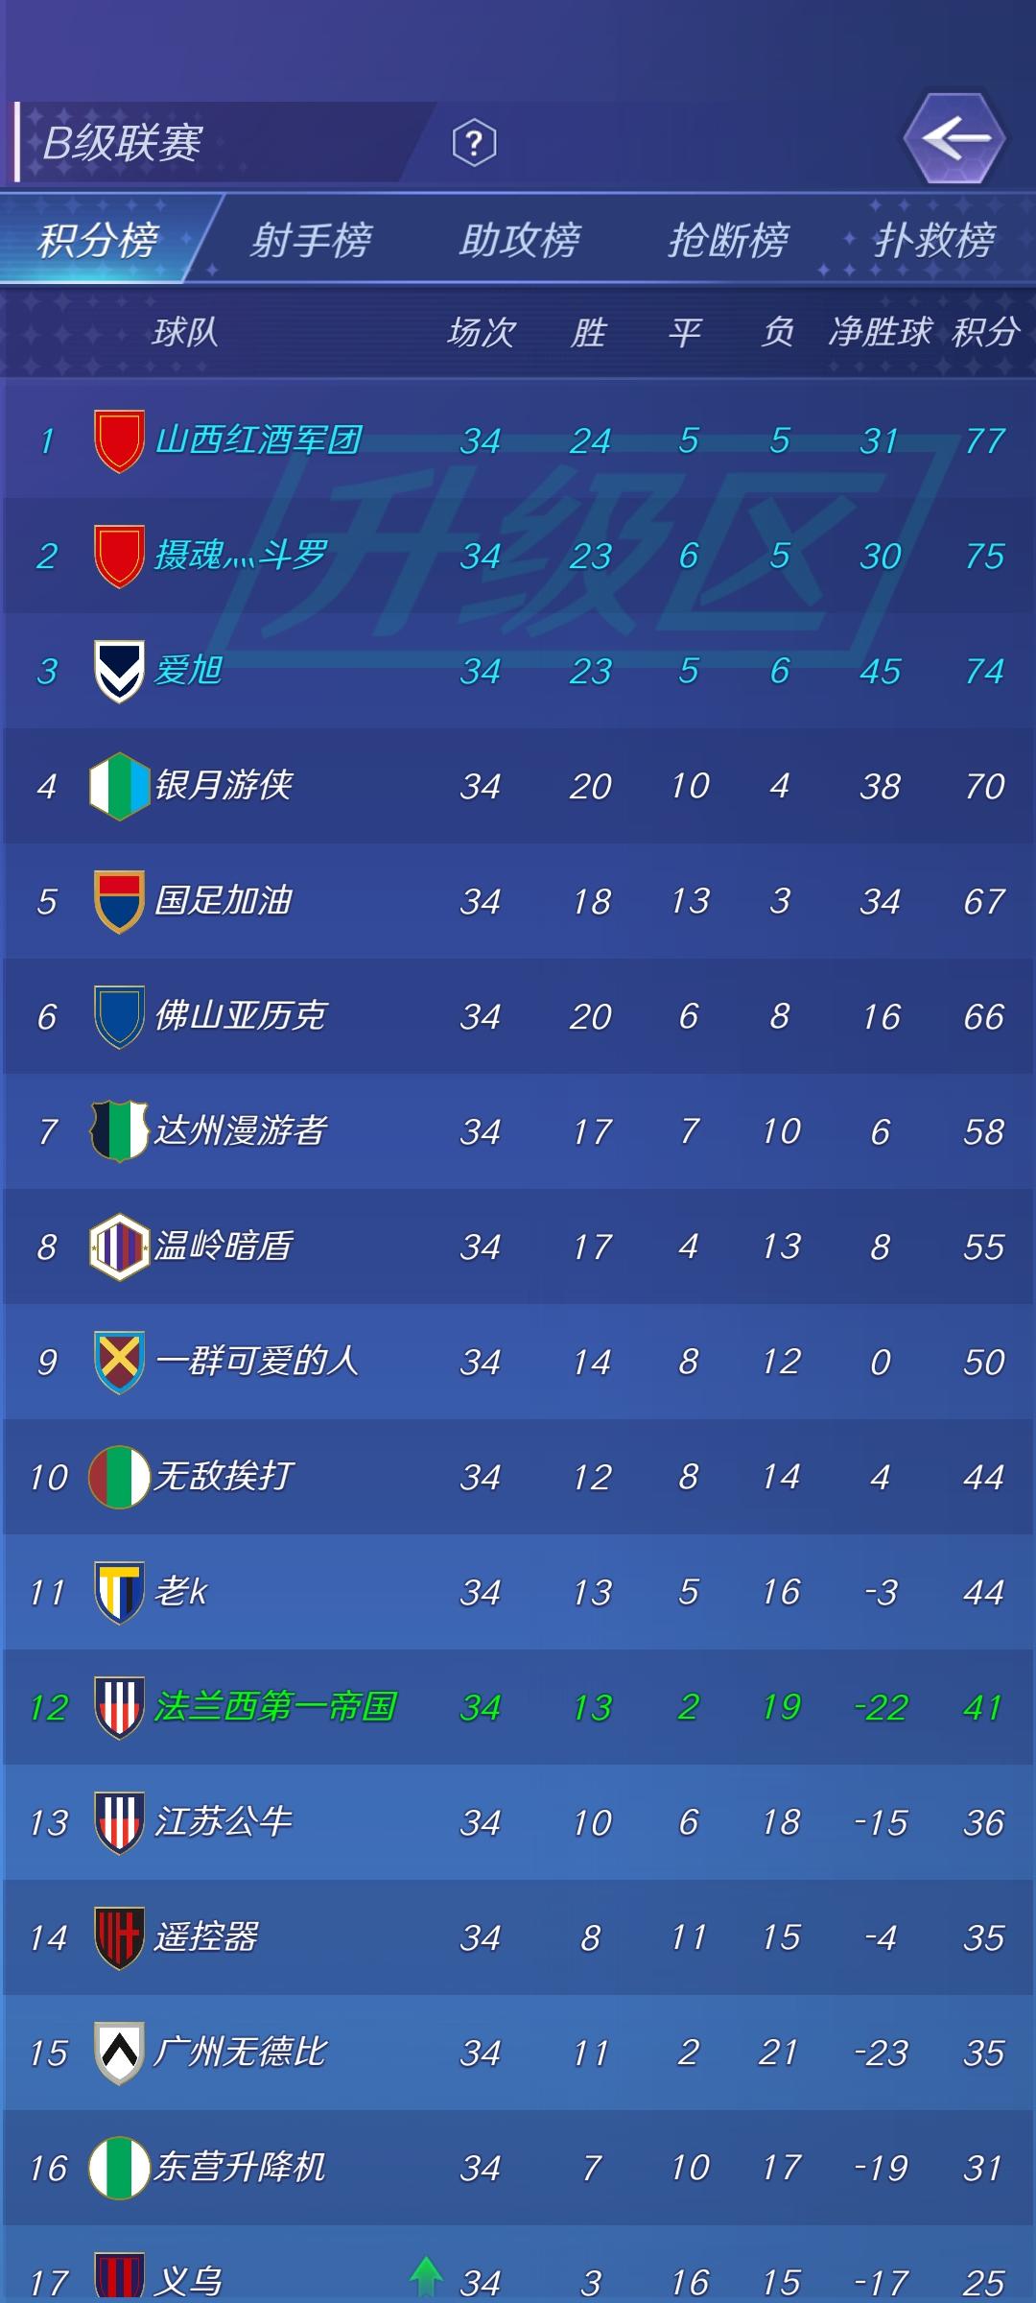The height and width of the screenshot is (2303, 1036).
Task: Tap 东营升降机 round green striped badge
Action: [119, 2168]
